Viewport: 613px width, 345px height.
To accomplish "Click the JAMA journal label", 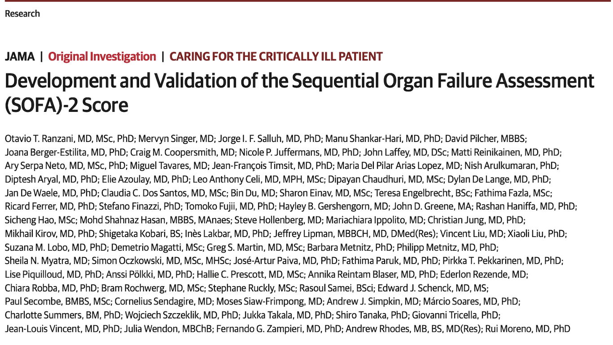I will [20, 57].
